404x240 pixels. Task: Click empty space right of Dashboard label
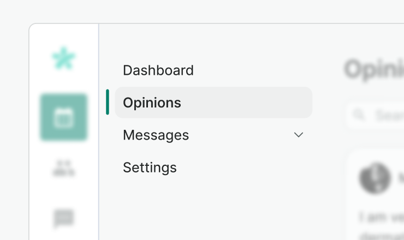point(251,70)
